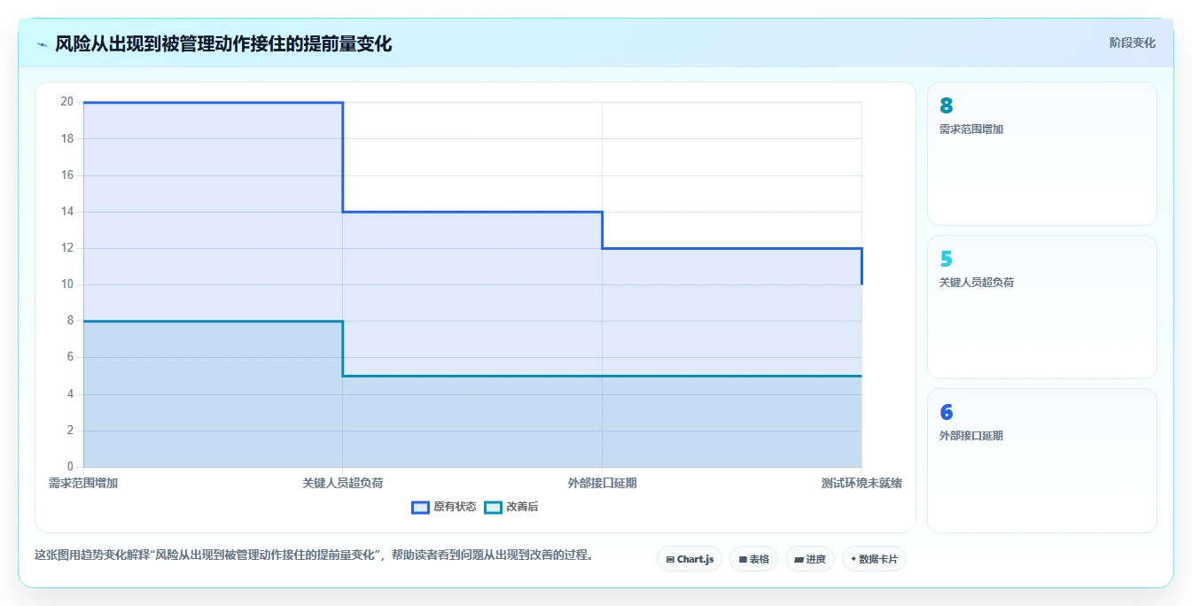Click the x-axis label 测试环境未就绪
The height and width of the screenshot is (606, 1192).
pyautogui.click(x=861, y=483)
